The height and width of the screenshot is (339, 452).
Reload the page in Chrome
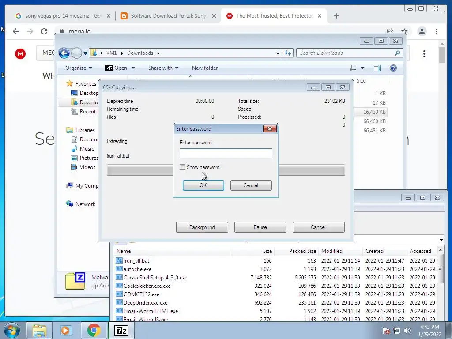coord(44,31)
